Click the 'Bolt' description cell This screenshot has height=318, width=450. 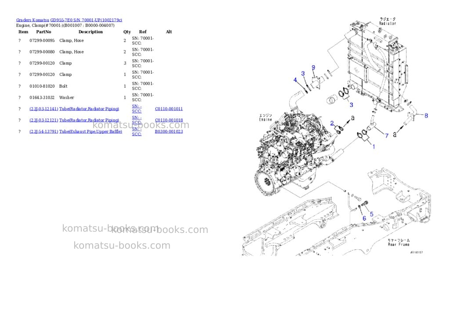63,86
